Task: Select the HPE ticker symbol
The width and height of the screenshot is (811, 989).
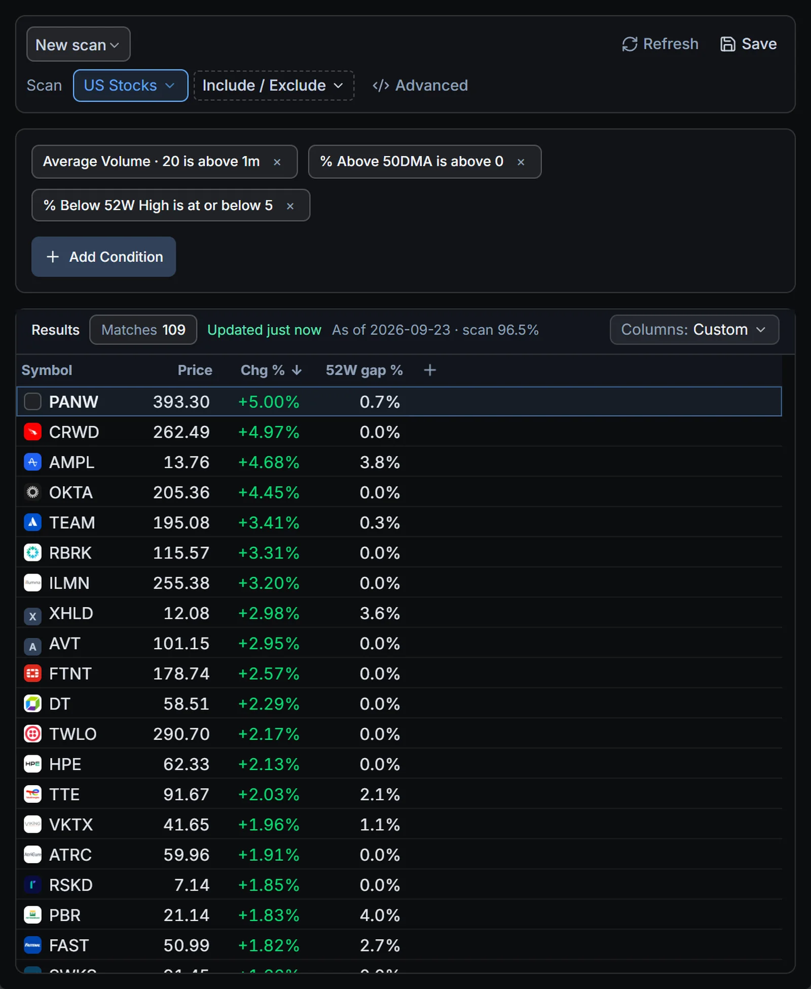Action: pos(65,764)
